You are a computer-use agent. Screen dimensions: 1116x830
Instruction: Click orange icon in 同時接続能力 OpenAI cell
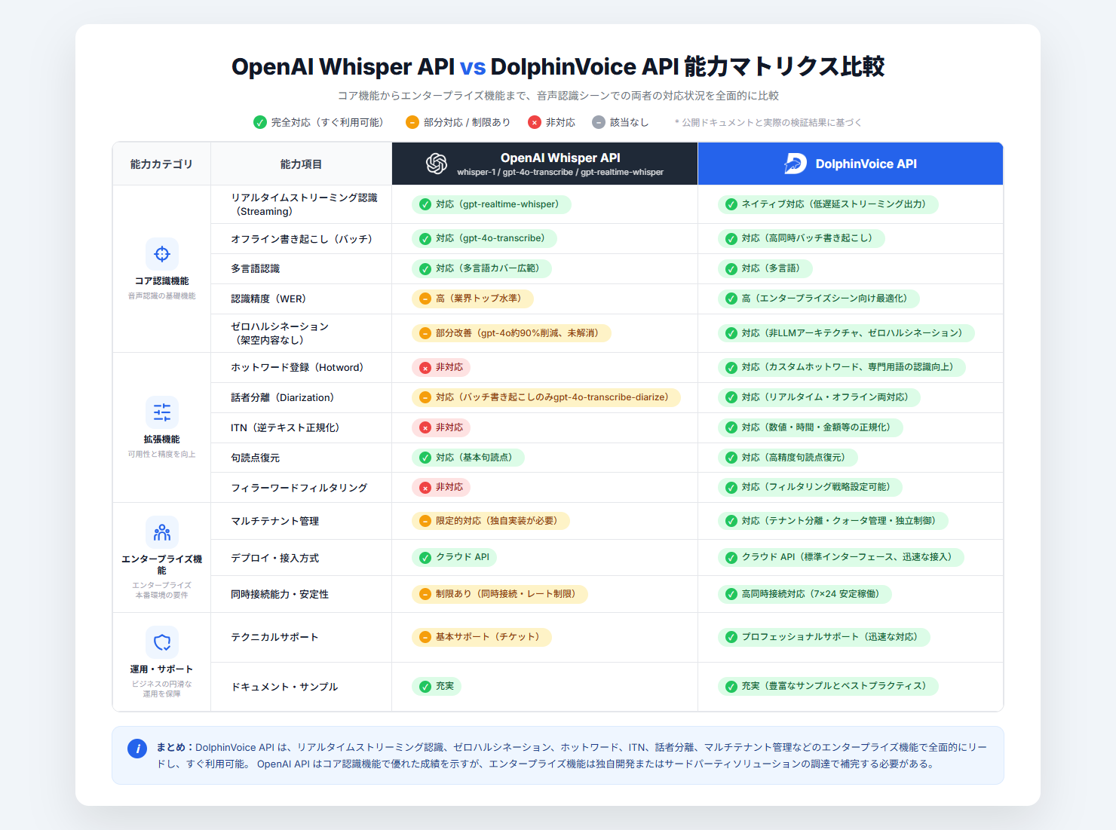(425, 595)
